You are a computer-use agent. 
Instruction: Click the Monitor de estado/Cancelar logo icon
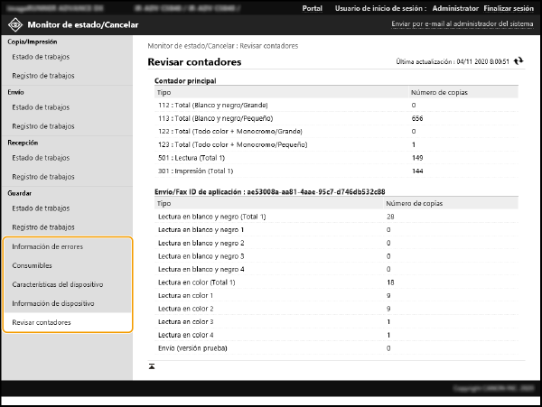coord(14,24)
